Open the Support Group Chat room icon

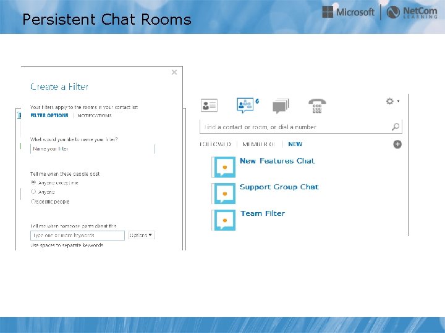[x=224, y=194]
